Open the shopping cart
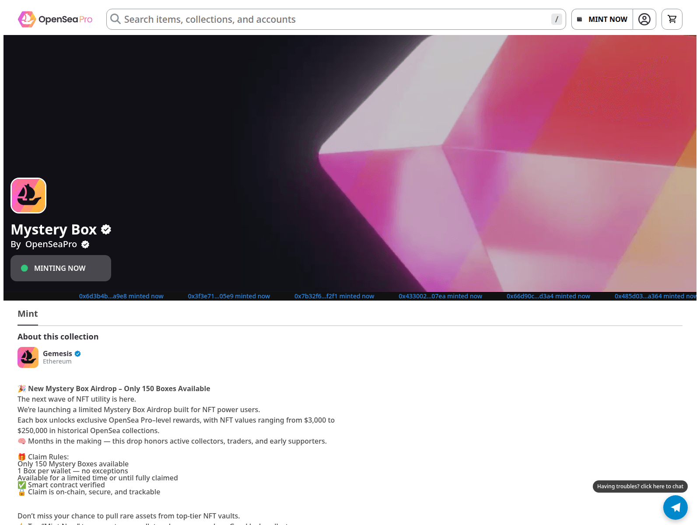 (x=672, y=19)
